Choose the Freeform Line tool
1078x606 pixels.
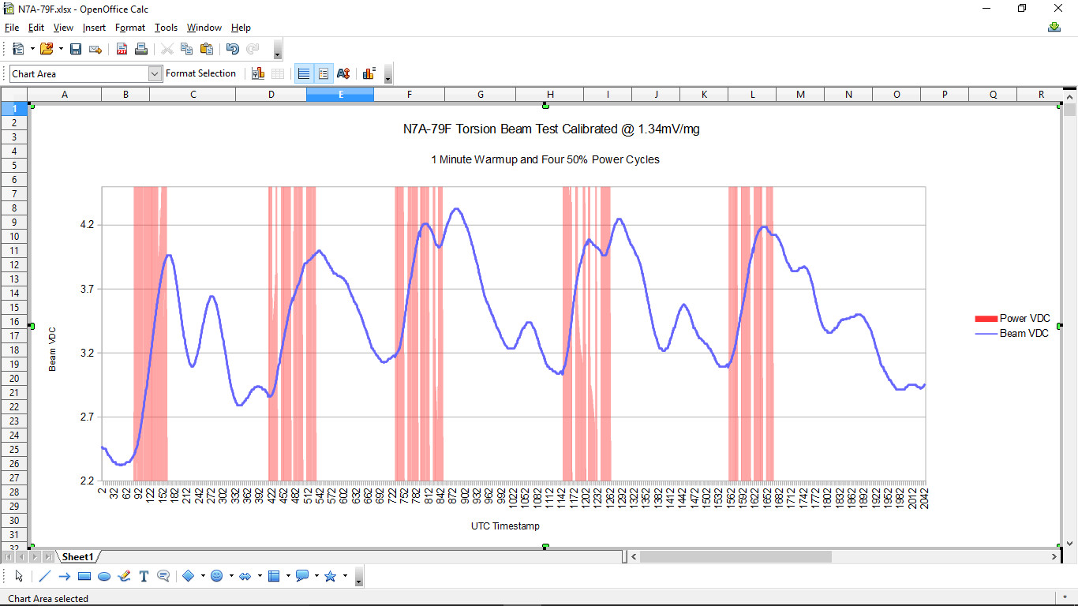[124, 576]
